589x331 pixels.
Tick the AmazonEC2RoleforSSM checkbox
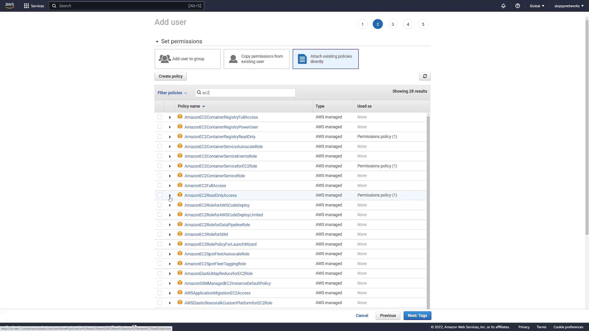160,234
